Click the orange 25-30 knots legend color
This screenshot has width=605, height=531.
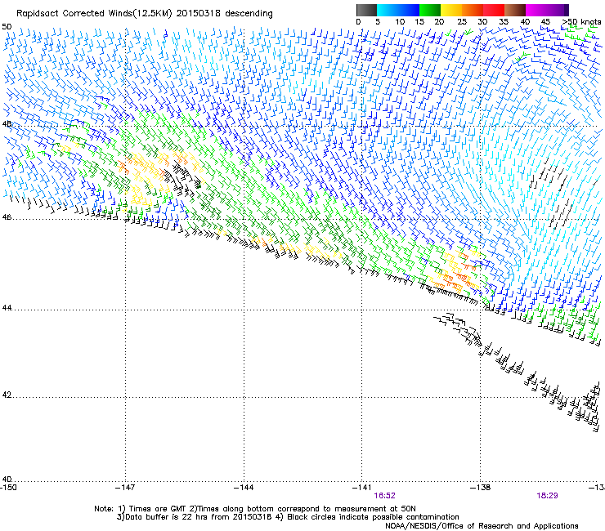[x=473, y=10]
